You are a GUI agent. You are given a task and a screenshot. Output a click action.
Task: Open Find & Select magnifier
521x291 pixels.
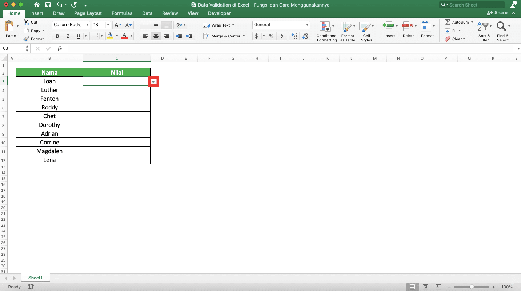pyautogui.click(x=503, y=32)
